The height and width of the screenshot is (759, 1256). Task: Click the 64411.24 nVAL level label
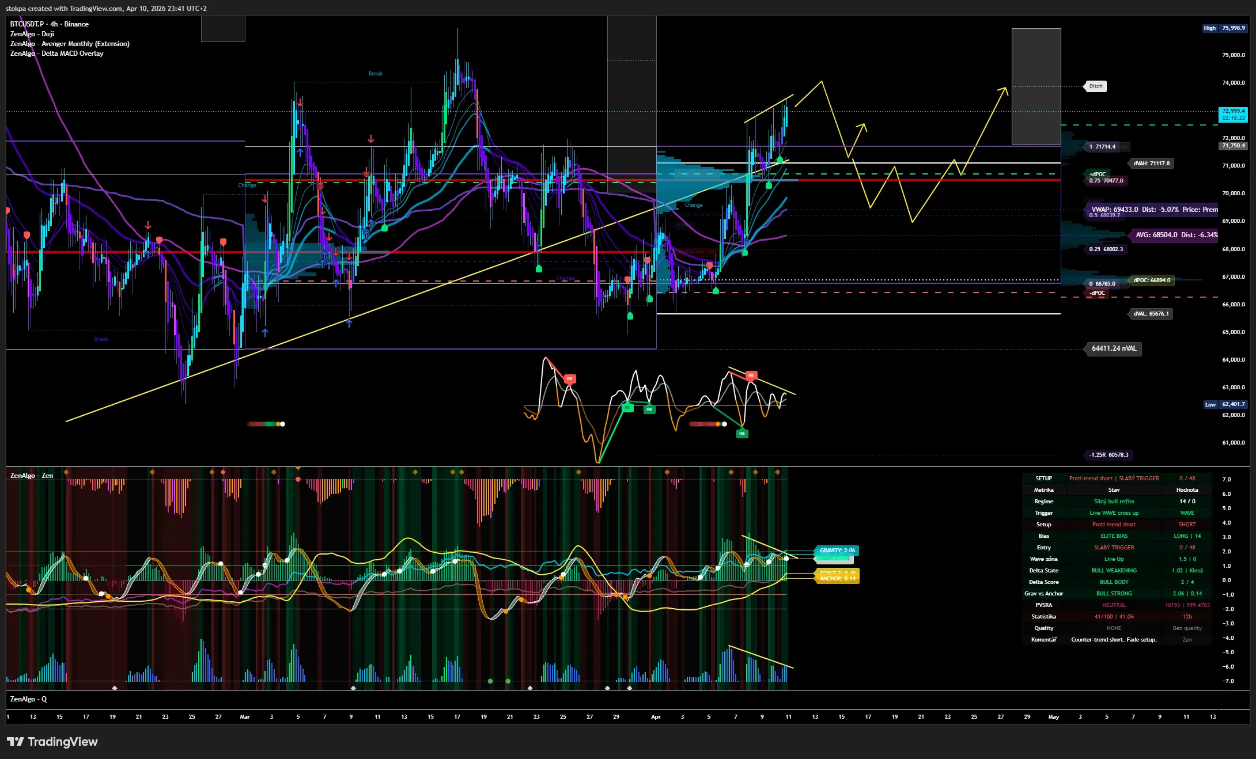tap(1113, 348)
